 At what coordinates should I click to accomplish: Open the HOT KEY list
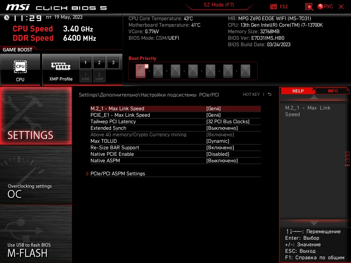click(251, 95)
